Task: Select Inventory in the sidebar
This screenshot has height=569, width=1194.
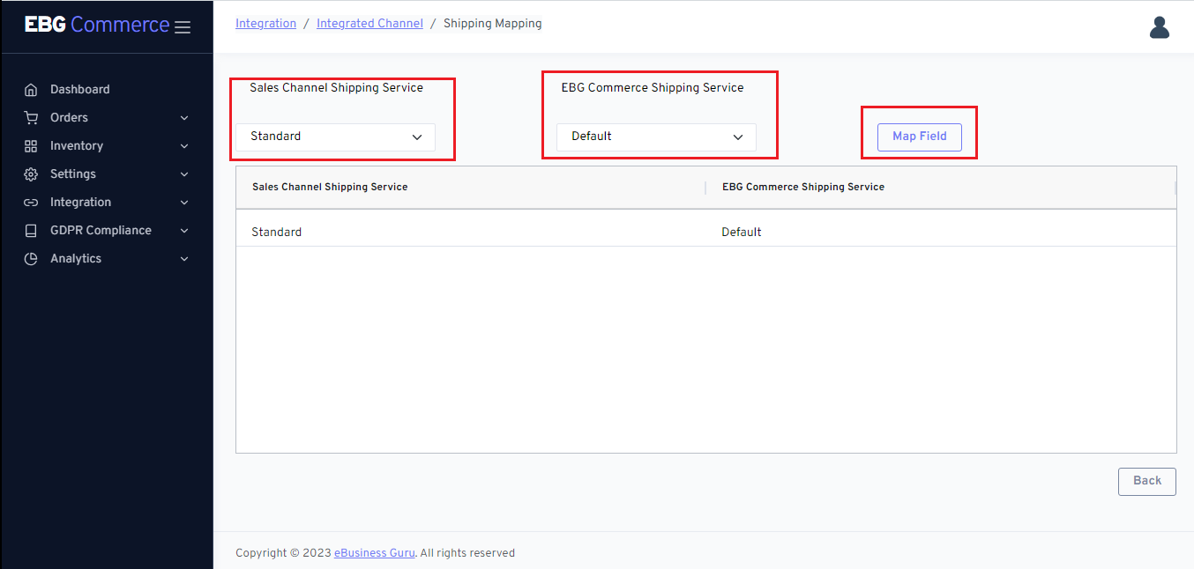Action: tap(77, 146)
